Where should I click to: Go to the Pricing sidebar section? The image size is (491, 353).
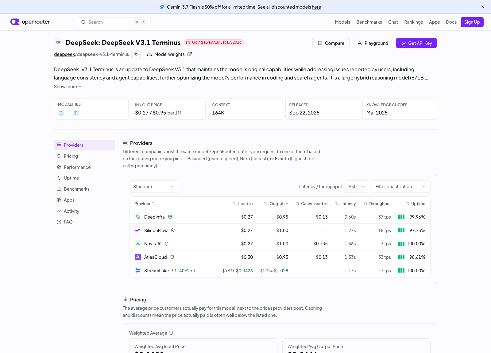[85, 156]
